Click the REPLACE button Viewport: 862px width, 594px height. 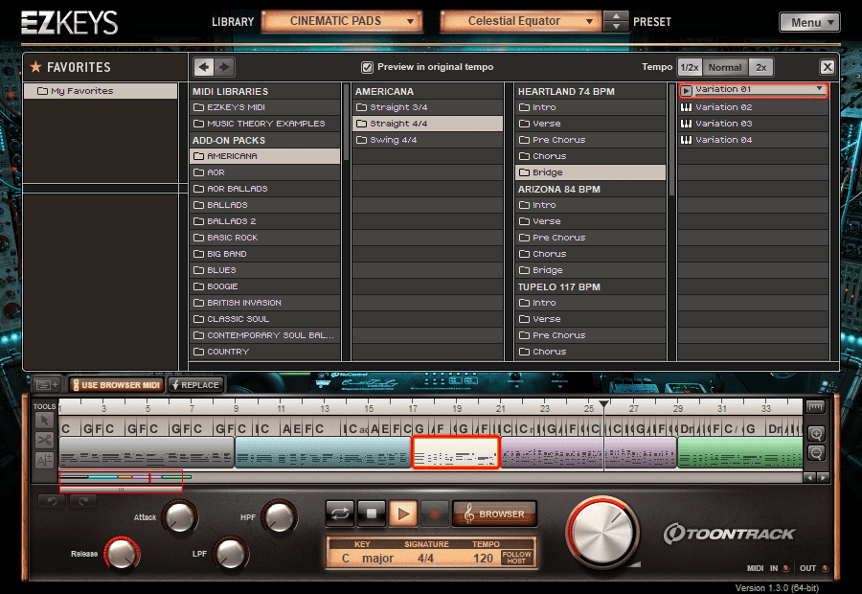[196, 385]
